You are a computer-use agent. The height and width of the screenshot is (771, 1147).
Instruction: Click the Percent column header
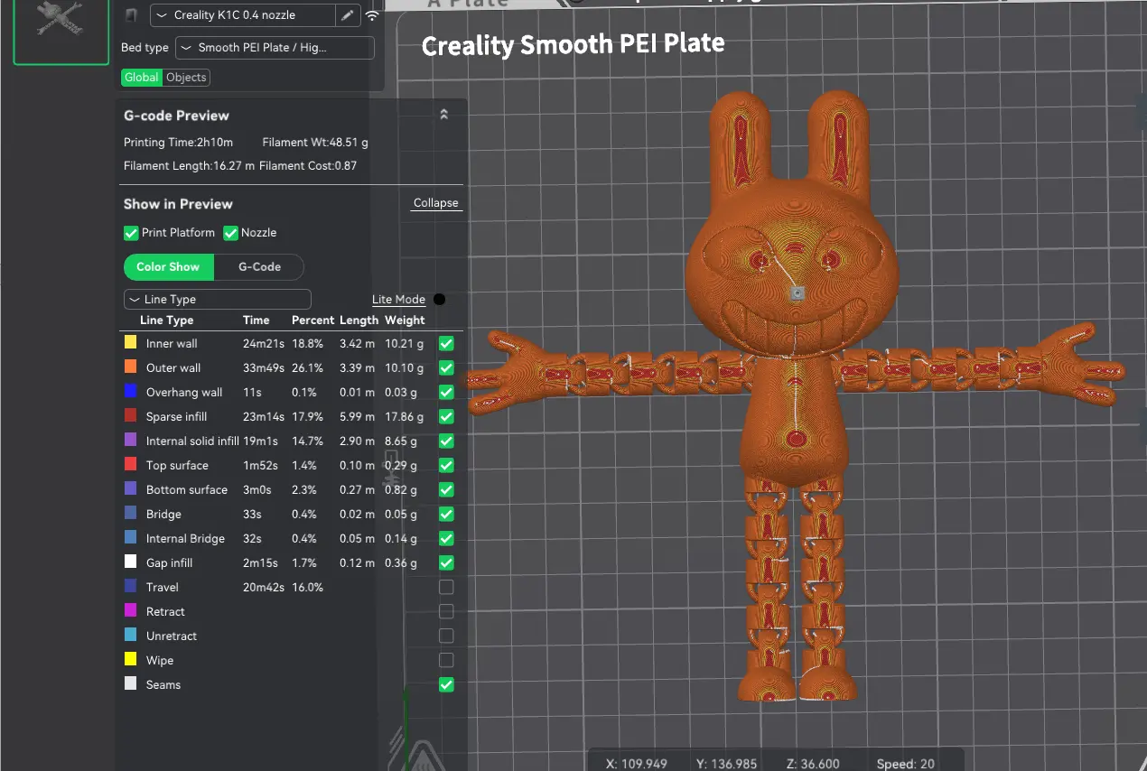coord(312,320)
